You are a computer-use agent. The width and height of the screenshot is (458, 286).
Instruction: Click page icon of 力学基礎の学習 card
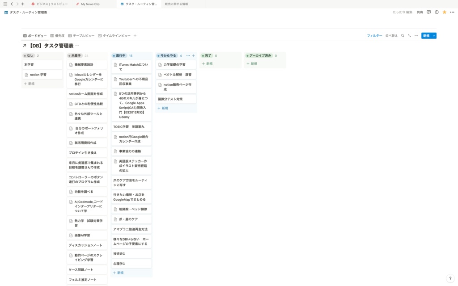click(160, 65)
